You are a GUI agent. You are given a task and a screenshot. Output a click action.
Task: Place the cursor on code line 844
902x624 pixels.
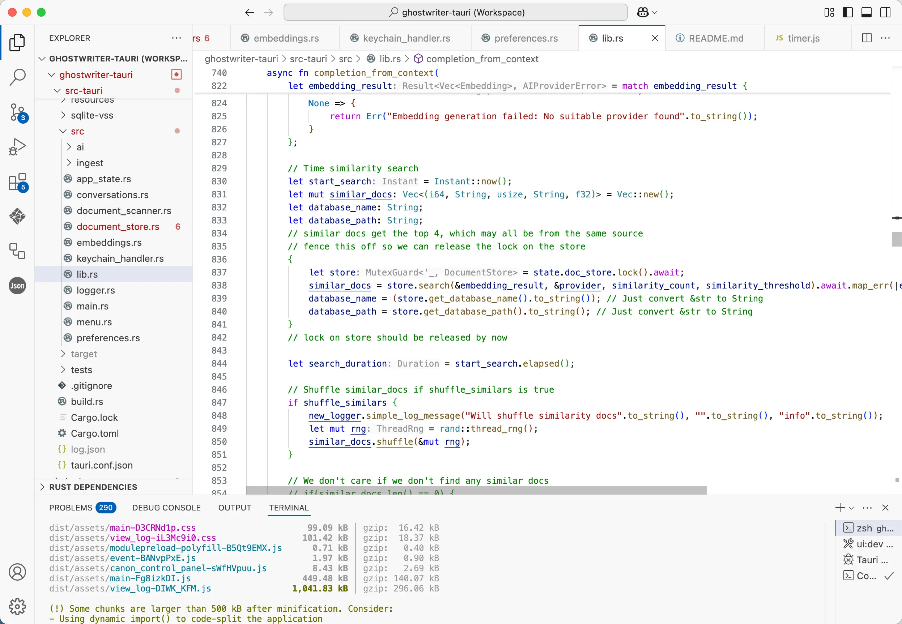[431, 364]
